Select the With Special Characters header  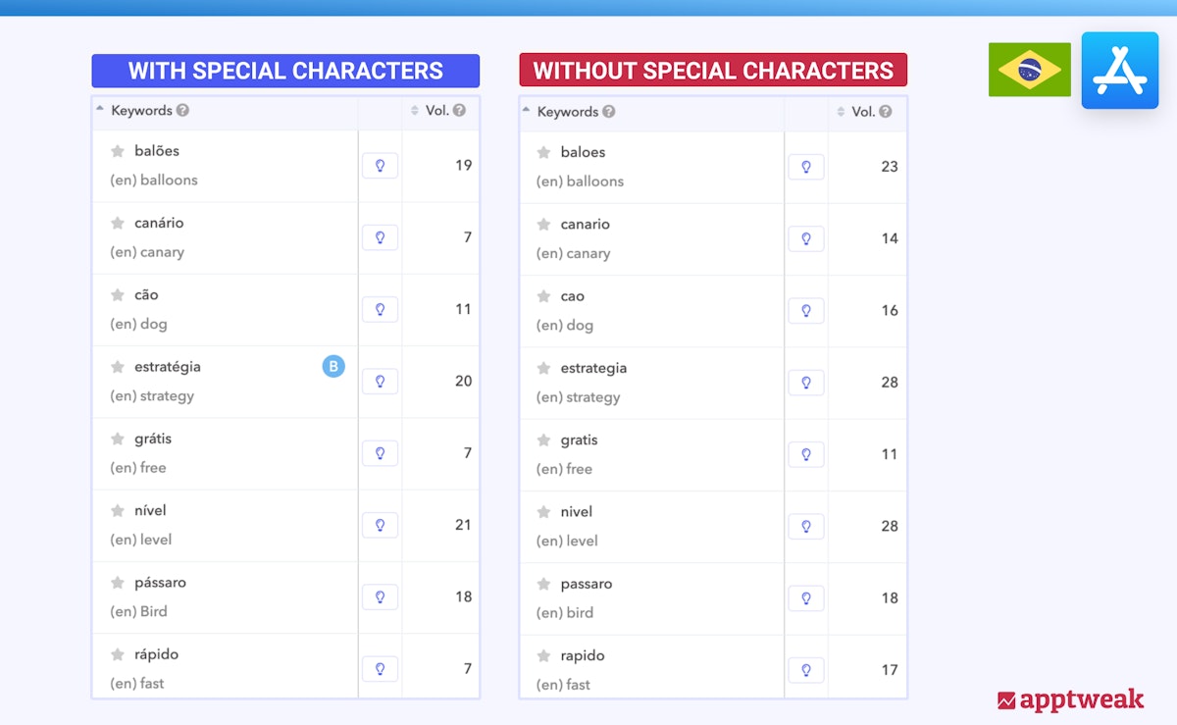click(x=285, y=71)
